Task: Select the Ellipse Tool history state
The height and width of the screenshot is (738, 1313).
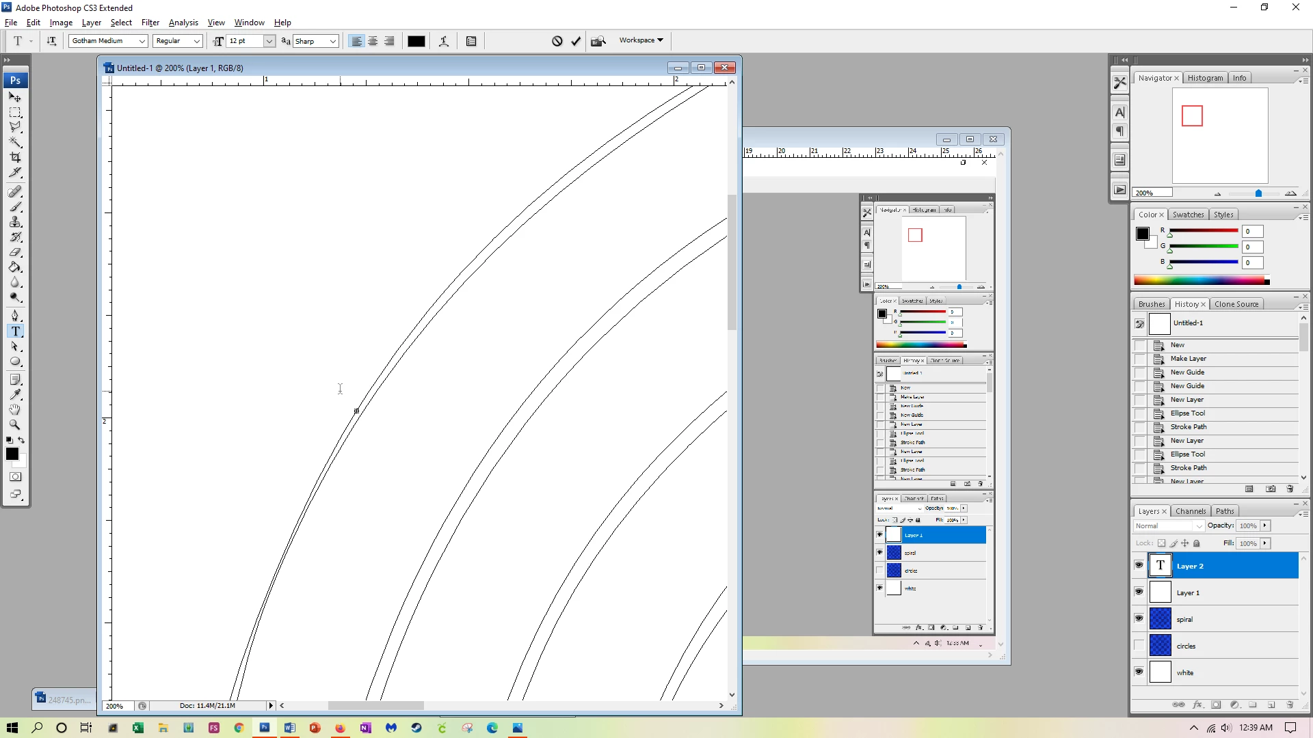Action: point(1187,413)
